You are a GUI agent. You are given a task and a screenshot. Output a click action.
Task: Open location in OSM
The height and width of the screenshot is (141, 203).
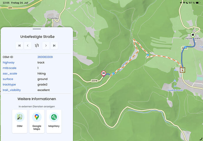pos(19,121)
